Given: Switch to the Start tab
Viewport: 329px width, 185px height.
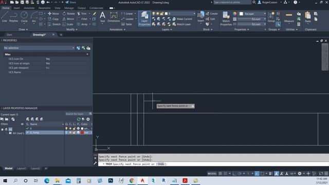Looking at the screenshot, I should pos(9,35).
